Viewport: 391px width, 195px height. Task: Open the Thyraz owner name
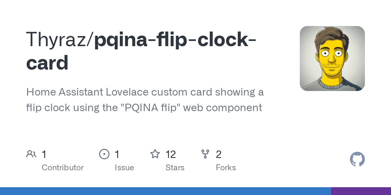[58, 40]
